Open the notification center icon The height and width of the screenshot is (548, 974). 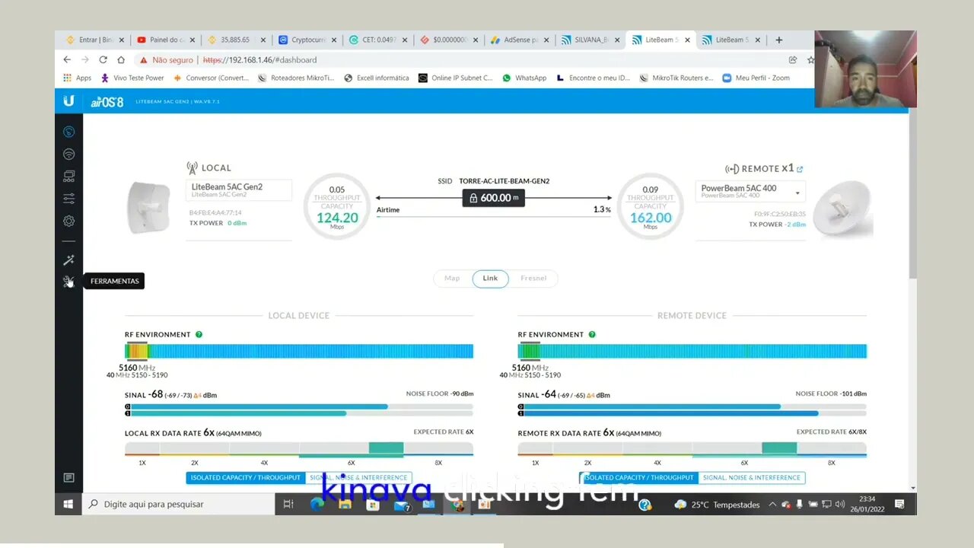tap(899, 504)
